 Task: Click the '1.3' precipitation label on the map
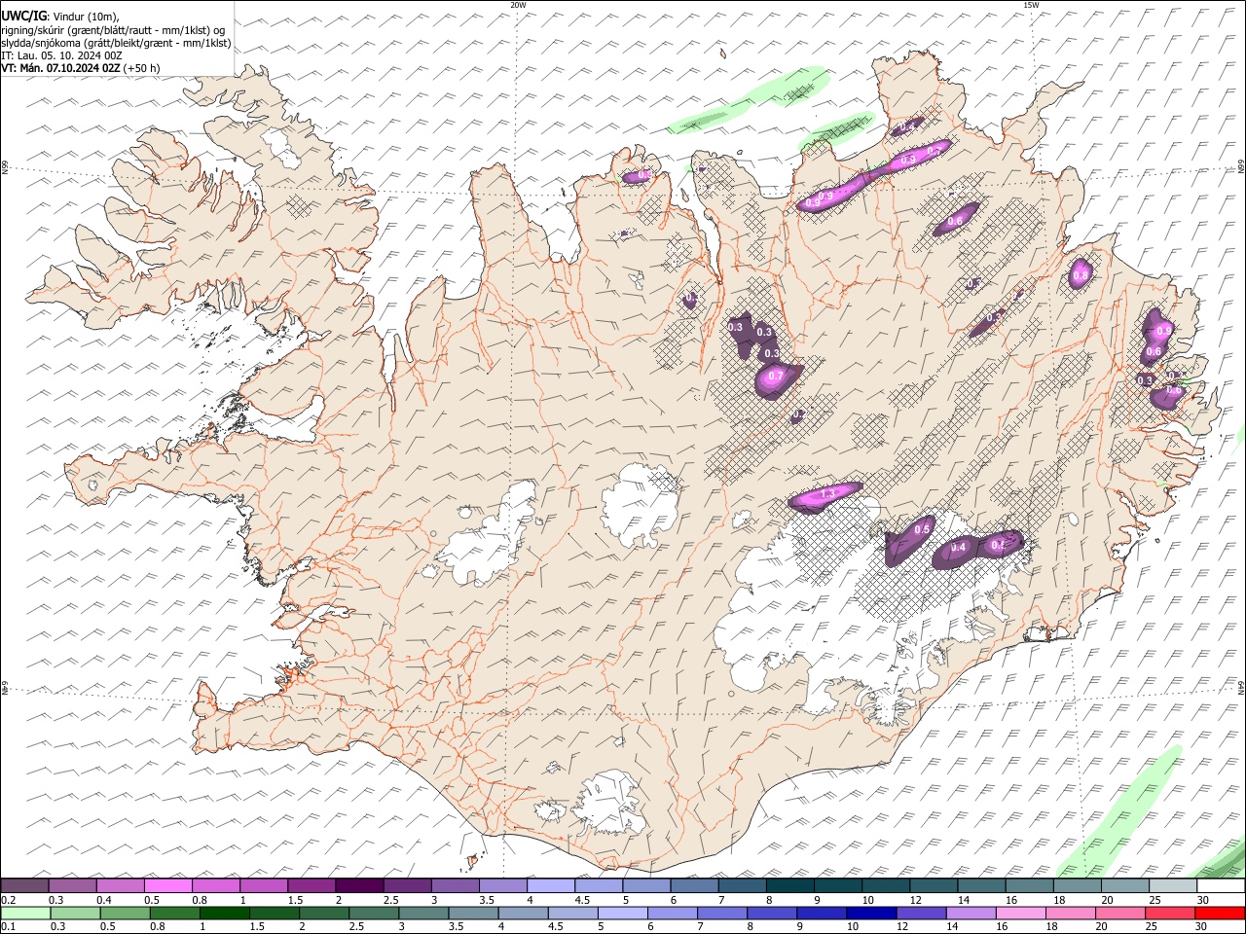(x=828, y=495)
